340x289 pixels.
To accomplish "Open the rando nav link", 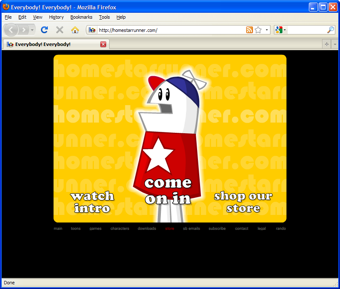I will coord(281,229).
